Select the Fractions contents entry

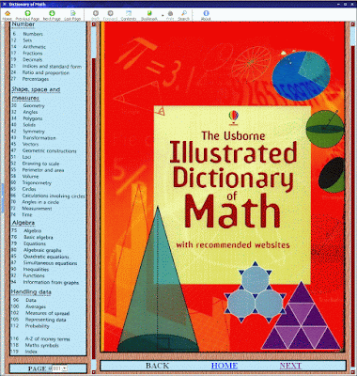33,54
